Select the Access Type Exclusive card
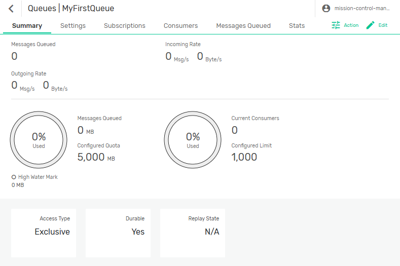The width and height of the screenshot is (400, 266). coord(44,233)
